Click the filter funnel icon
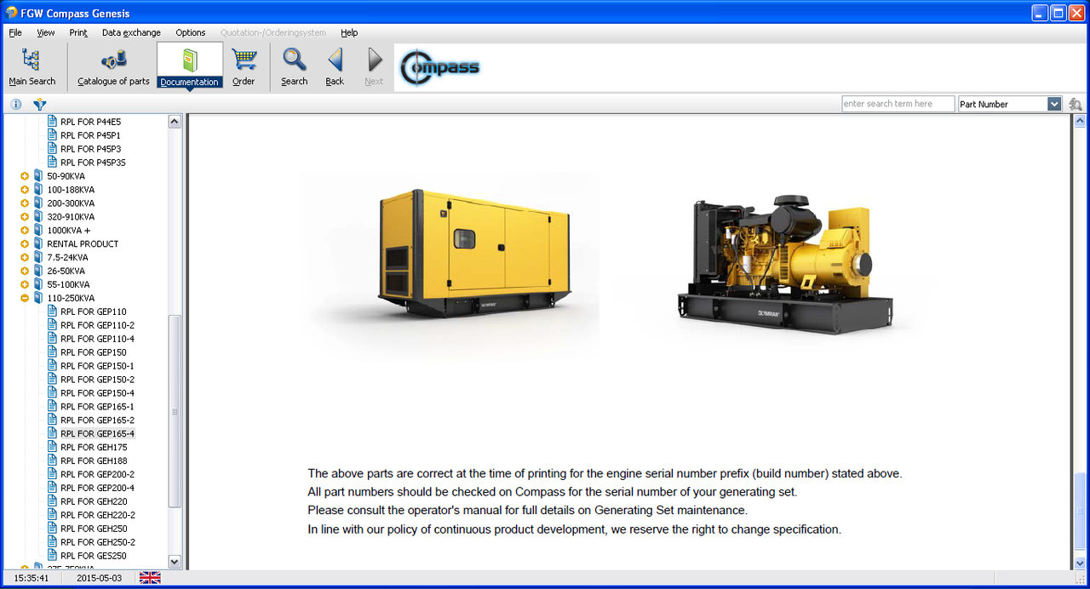 [39, 104]
